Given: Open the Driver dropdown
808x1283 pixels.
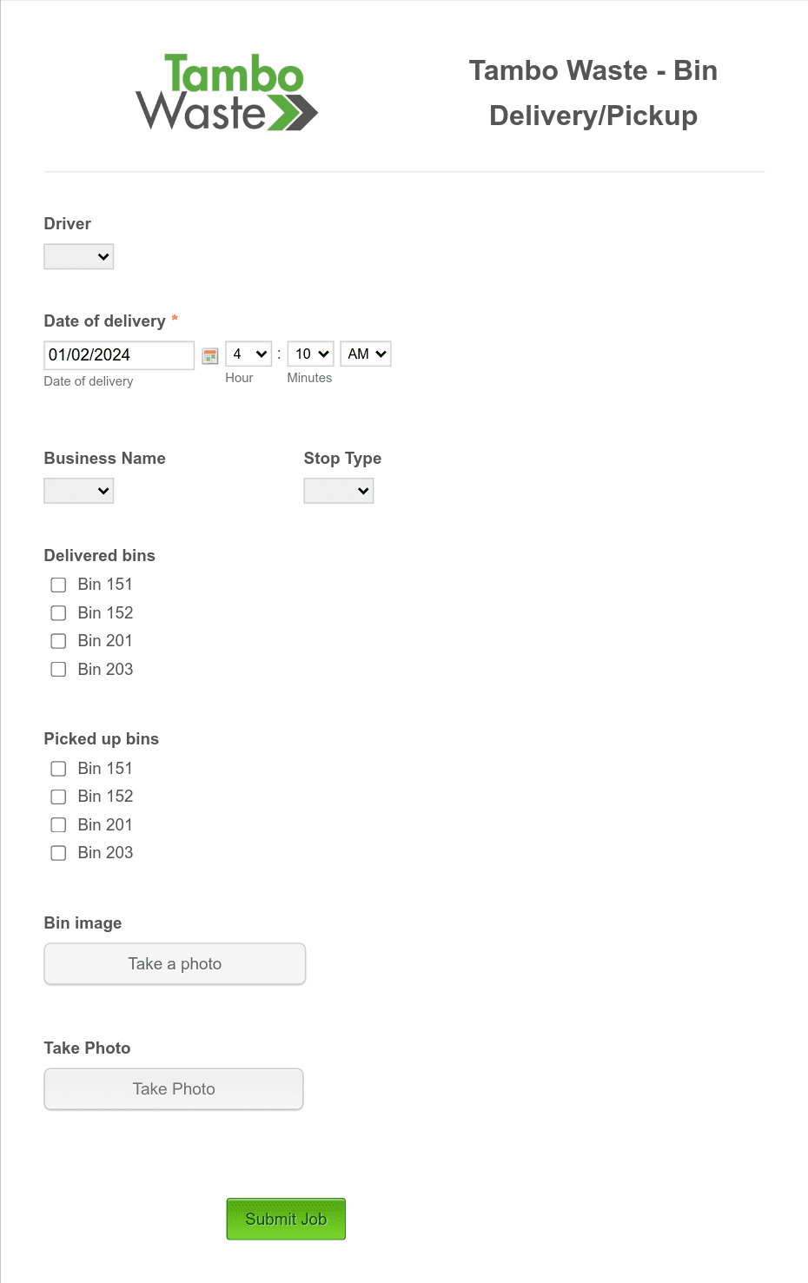Looking at the screenshot, I should [78, 256].
